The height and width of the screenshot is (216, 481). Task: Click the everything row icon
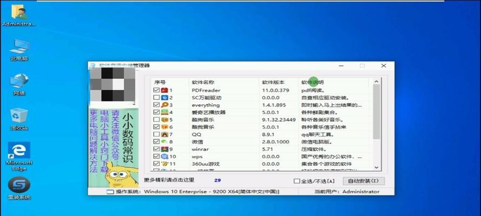click(164, 105)
